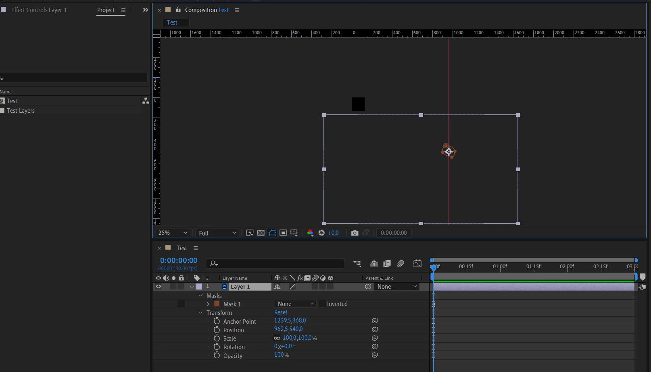
Task: Reset the Transform properties
Action: (281, 312)
